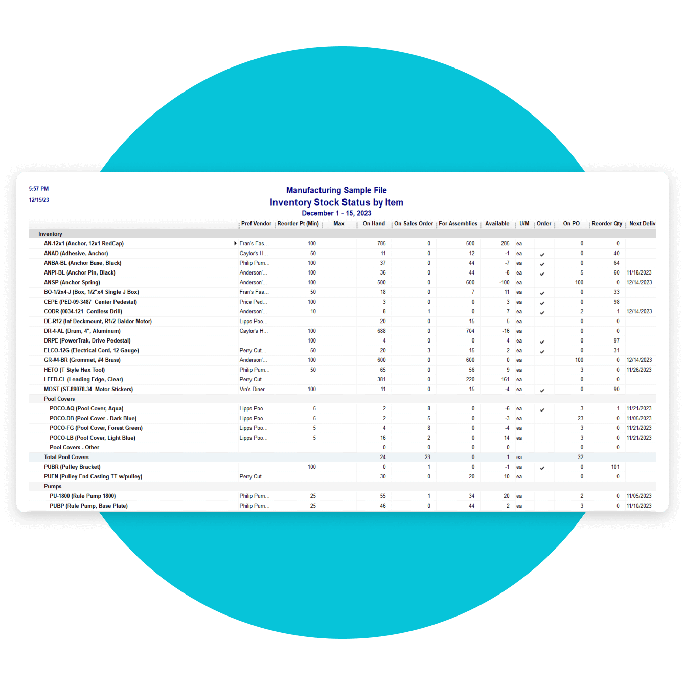Click the Price Ped... vendor cell

[x=253, y=302]
